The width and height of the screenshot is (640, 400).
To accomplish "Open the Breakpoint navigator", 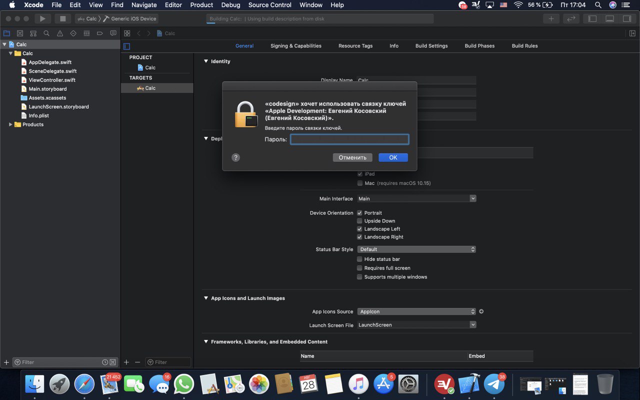I will (100, 33).
